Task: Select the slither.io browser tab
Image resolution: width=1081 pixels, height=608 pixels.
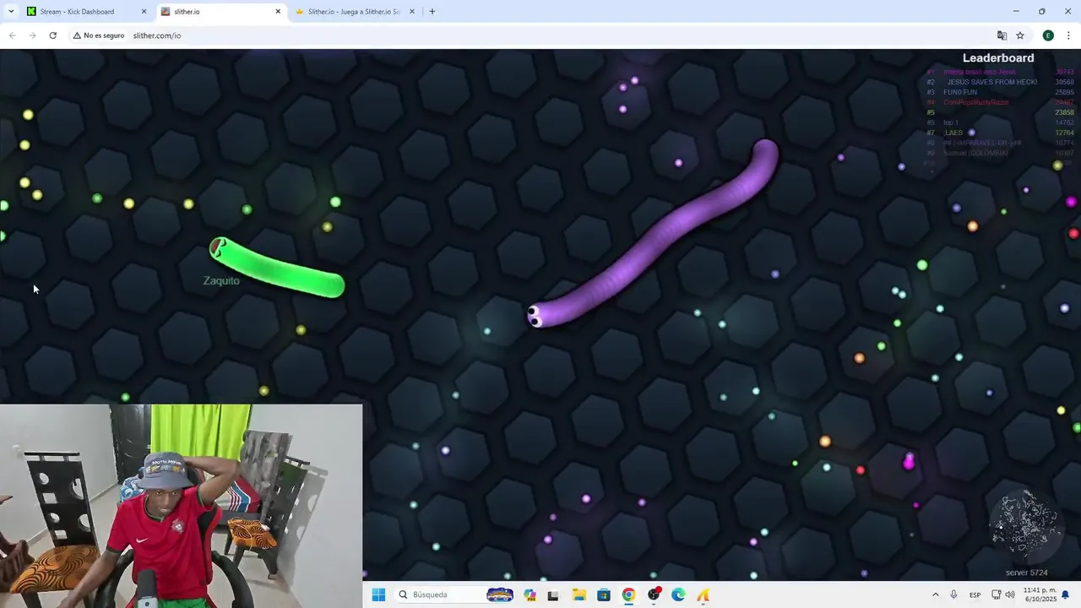Action: [221, 12]
